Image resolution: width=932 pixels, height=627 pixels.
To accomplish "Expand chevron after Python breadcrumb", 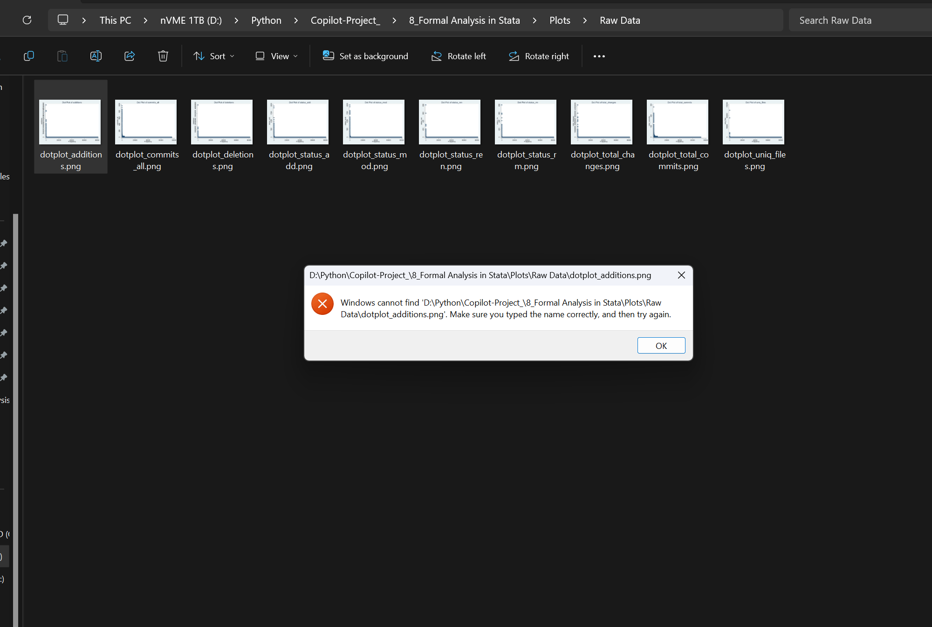I will (x=296, y=20).
